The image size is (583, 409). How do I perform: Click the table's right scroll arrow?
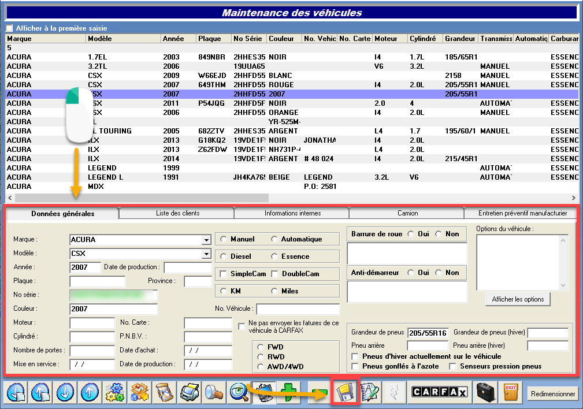pyautogui.click(x=573, y=198)
